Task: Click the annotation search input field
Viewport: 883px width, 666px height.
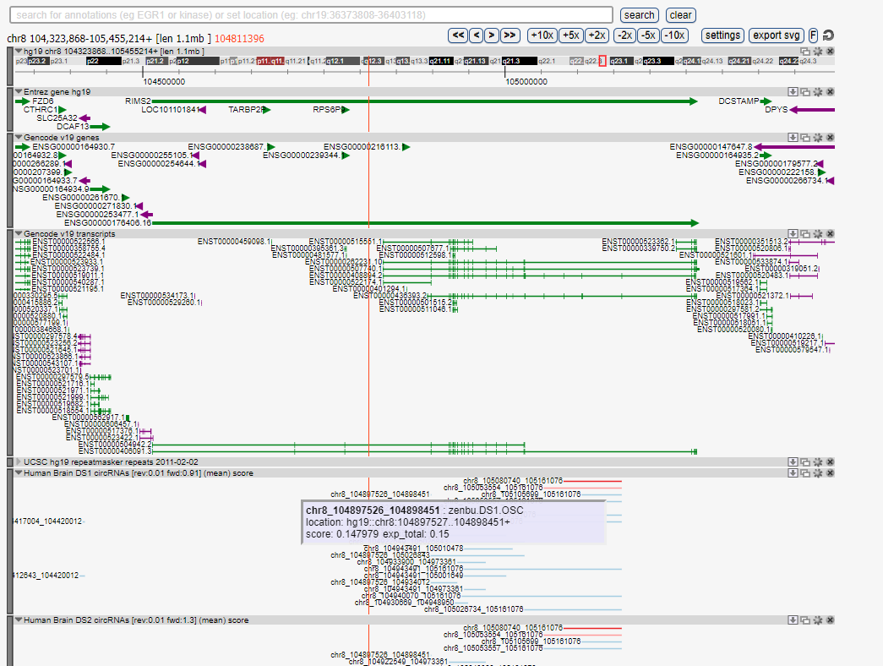Action: click(311, 15)
